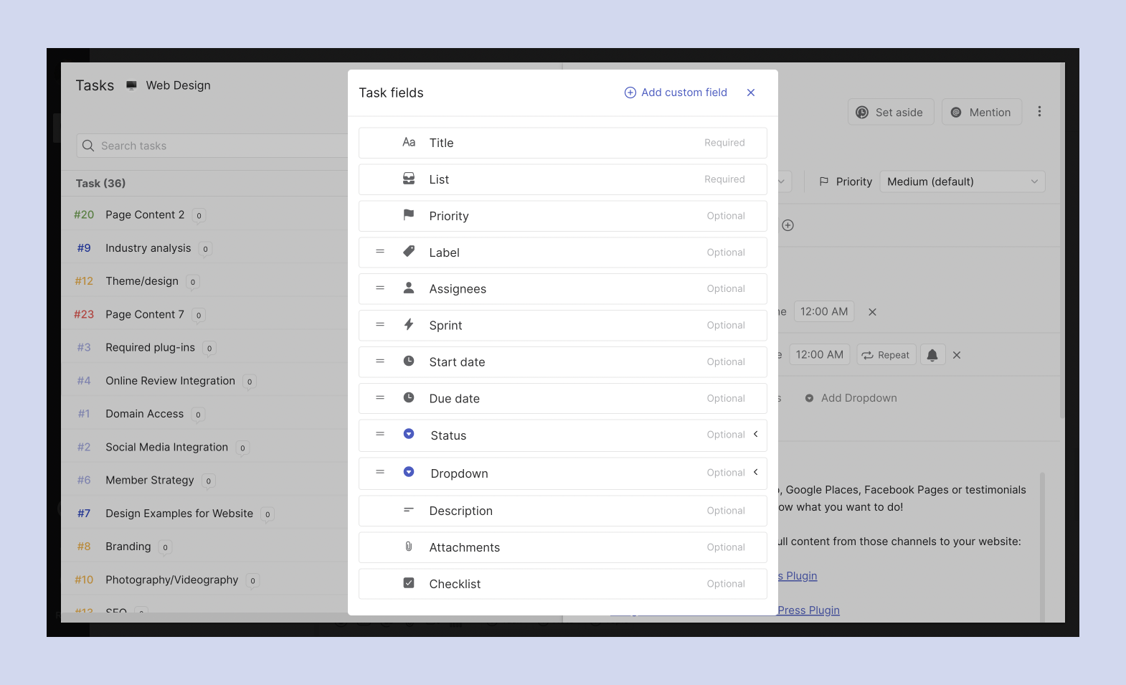Click the Mention button
This screenshot has width=1126, height=685.
tap(981, 113)
